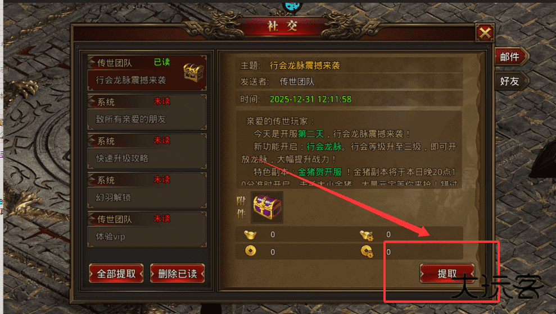
Task: Click the golden treasure chest mail icon
Action: [x=193, y=72]
